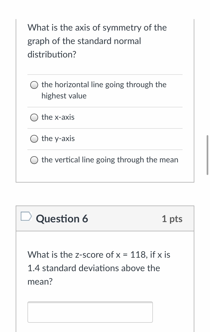Click the 'the x-axis' answer label
This screenshot has height=332, width=210.
tap(58, 117)
